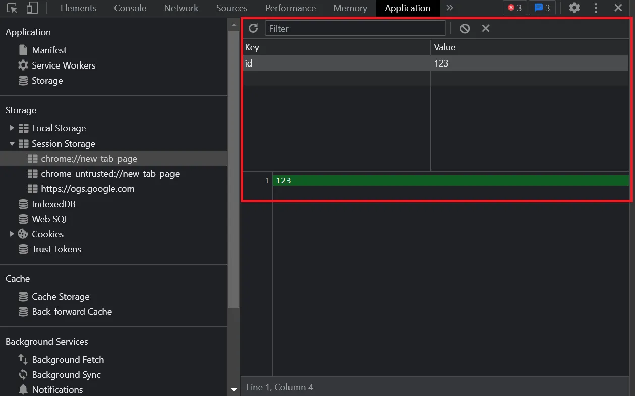Collapse the Session Storage section

pos(12,143)
